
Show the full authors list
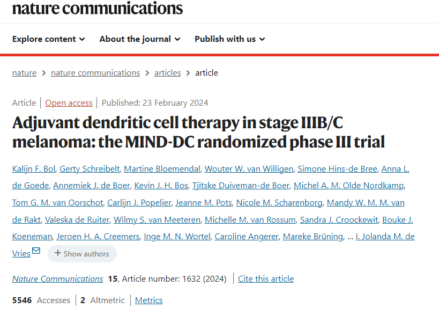(82, 254)
